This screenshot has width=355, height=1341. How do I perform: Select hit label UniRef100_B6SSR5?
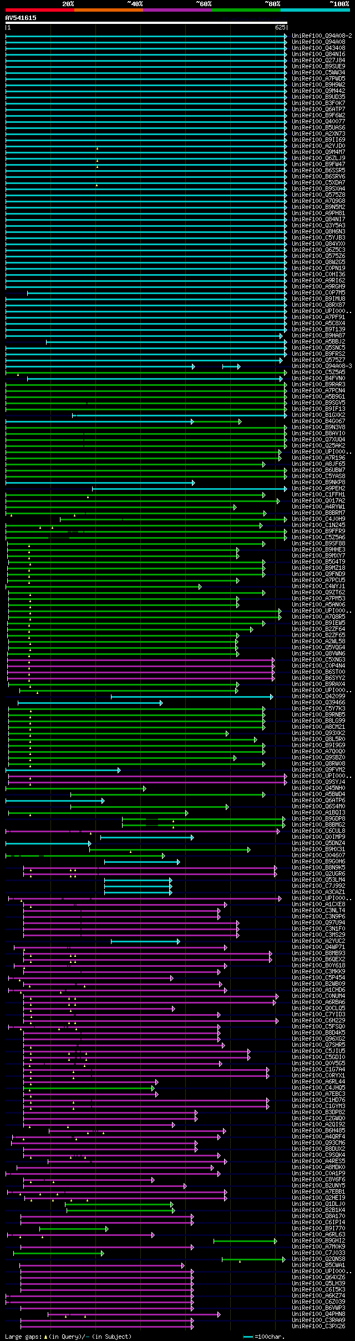coord(318,170)
